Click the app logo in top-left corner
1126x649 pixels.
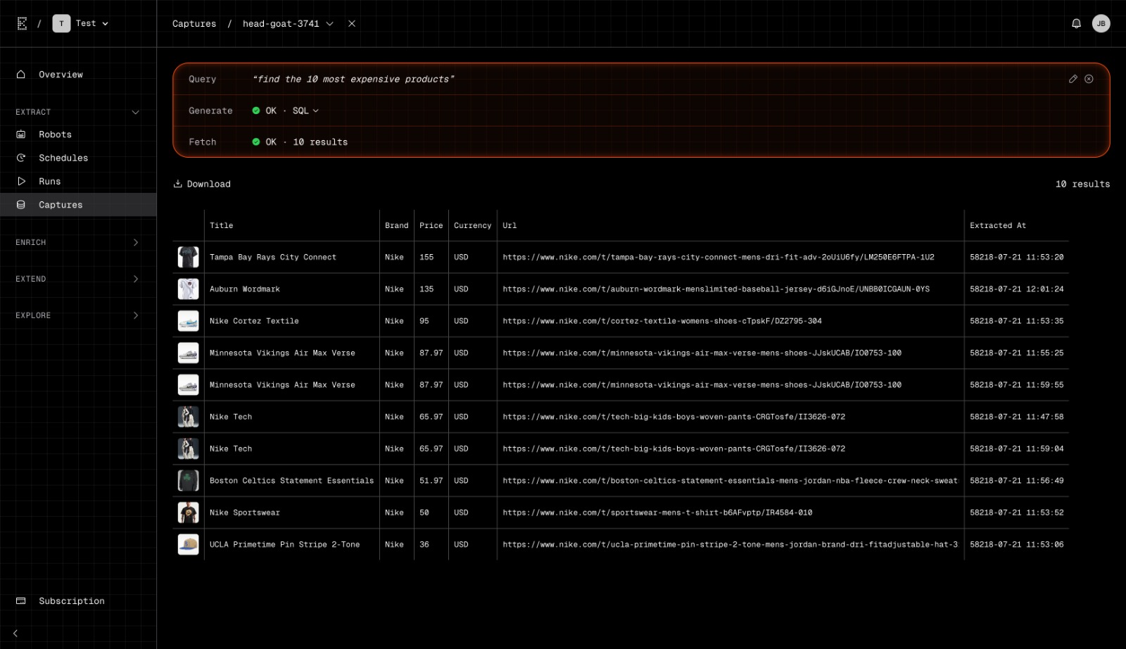[22, 23]
